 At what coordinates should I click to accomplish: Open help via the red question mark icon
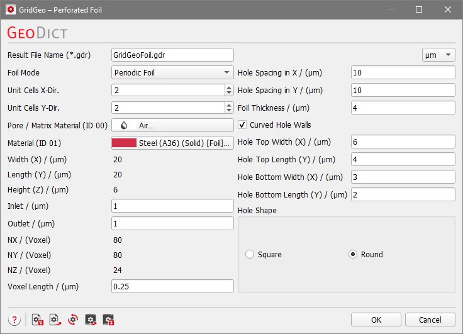(14, 320)
